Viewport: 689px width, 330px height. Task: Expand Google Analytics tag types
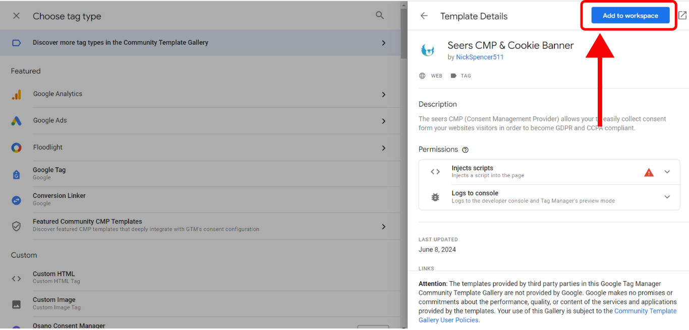pyautogui.click(x=384, y=95)
